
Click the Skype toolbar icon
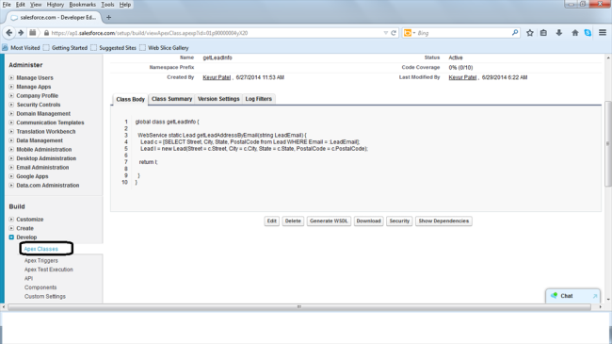588,33
